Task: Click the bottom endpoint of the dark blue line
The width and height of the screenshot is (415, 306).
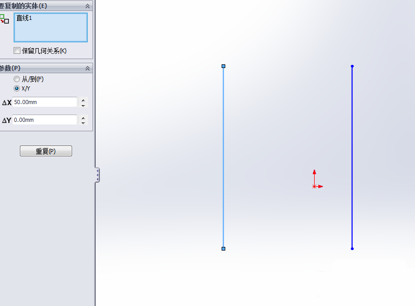Action: [x=352, y=248]
